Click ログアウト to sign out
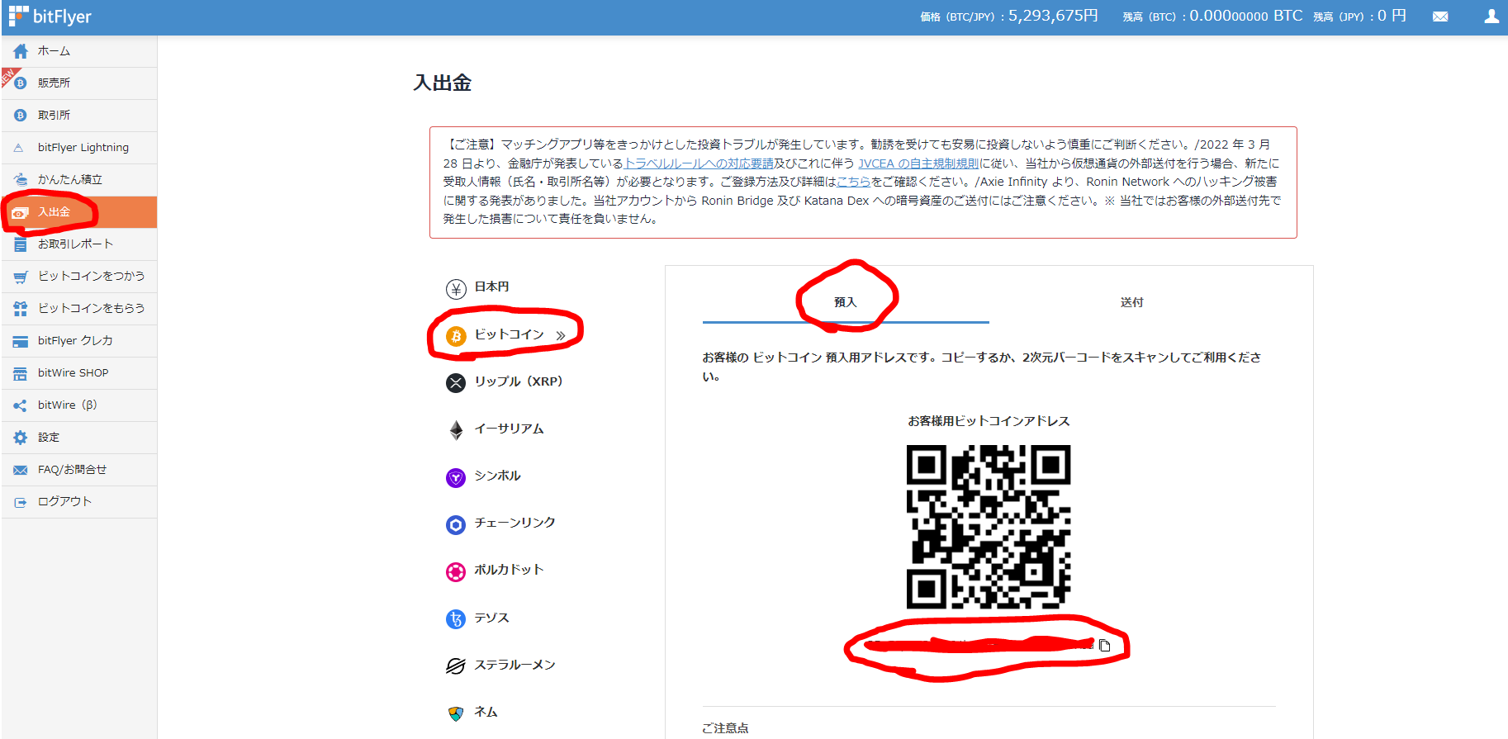The image size is (1508, 739). tap(79, 502)
